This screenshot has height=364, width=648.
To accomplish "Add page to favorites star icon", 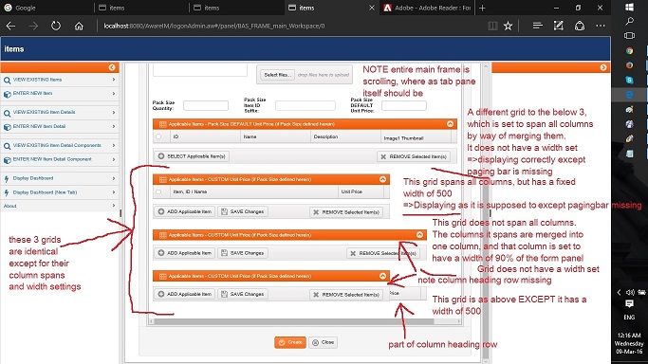I will pyautogui.click(x=508, y=26).
